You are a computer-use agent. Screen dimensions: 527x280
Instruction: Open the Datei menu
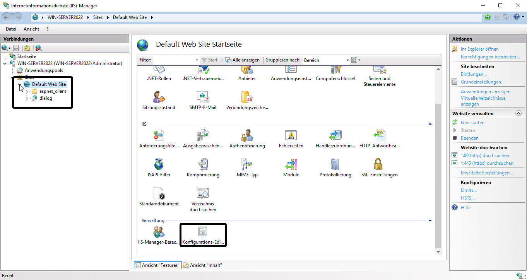point(11,29)
